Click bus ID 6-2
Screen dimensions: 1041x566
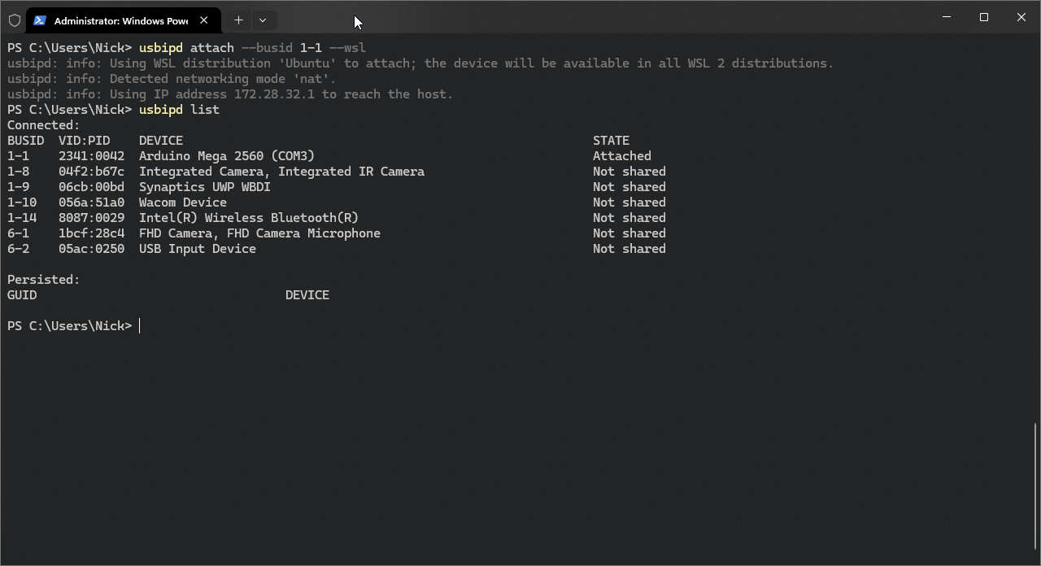click(18, 249)
